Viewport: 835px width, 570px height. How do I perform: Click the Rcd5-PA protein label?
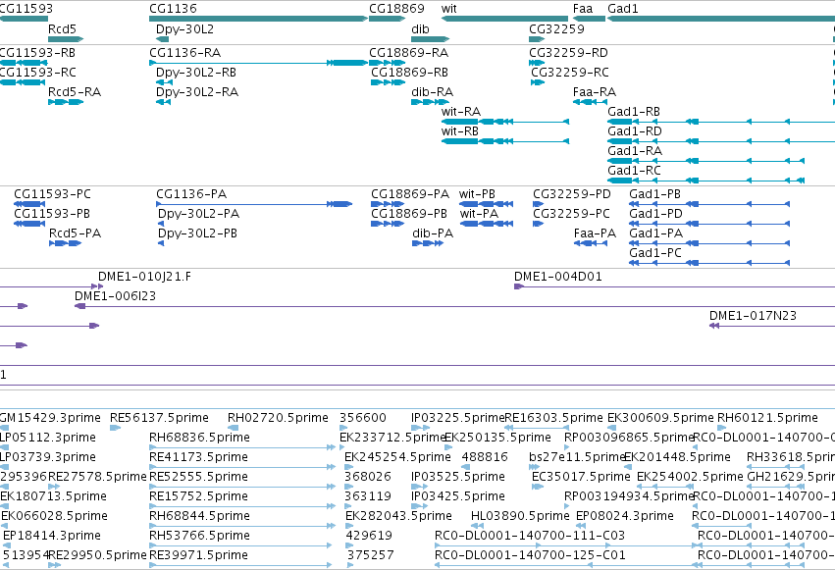tap(76, 233)
